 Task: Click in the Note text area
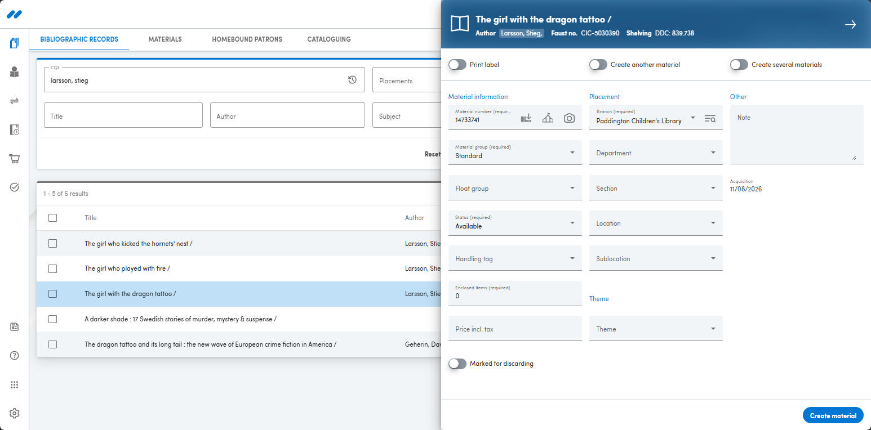[x=797, y=135]
